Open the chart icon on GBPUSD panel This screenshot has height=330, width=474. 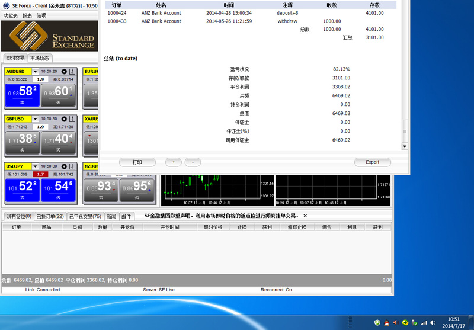coord(72,119)
